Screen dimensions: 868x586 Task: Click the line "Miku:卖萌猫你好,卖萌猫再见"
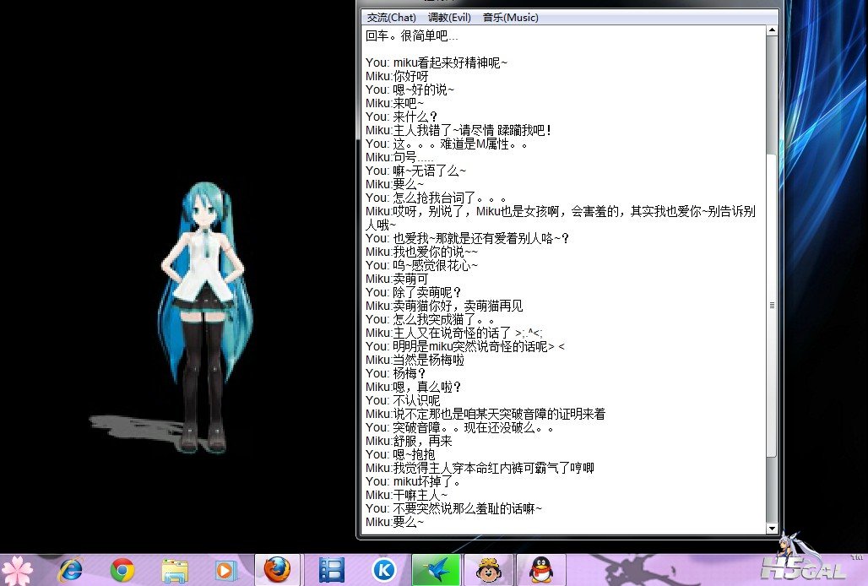click(444, 306)
